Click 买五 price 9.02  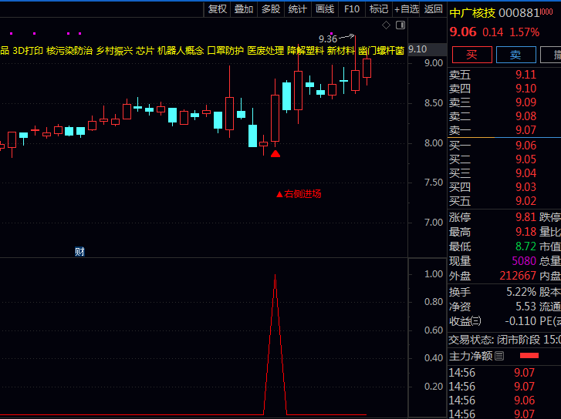coord(526,202)
